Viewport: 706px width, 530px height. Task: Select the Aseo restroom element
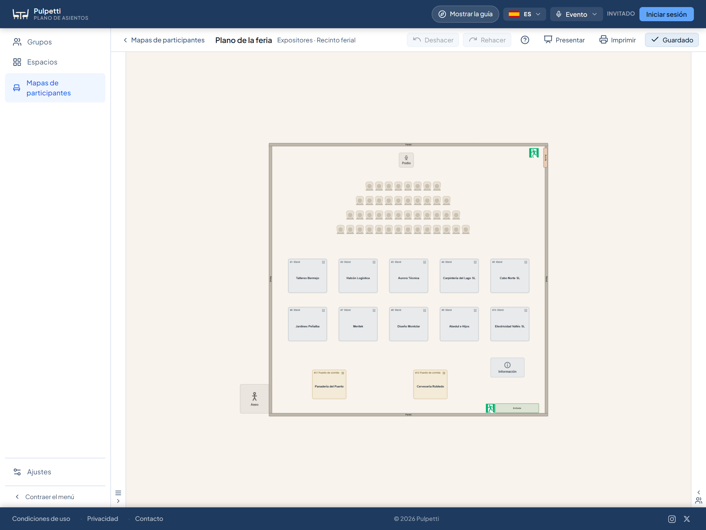[254, 399]
